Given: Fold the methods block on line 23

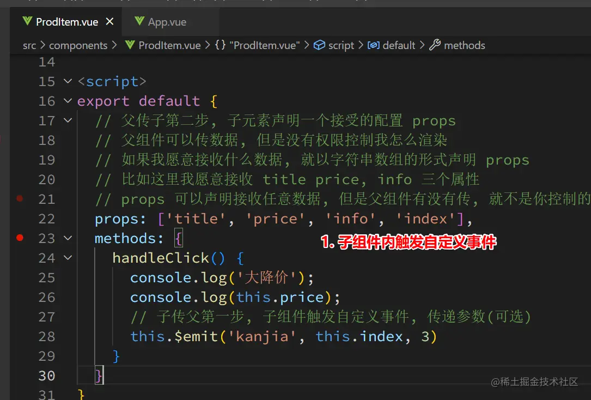Looking at the screenshot, I should tap(66, 238).
